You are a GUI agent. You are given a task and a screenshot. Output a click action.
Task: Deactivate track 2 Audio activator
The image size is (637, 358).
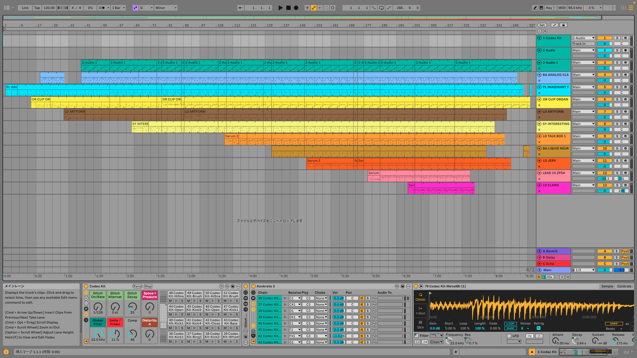click(605, 50)
